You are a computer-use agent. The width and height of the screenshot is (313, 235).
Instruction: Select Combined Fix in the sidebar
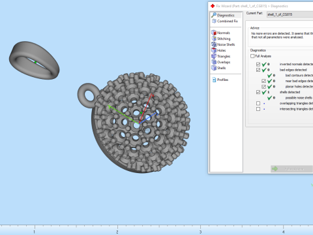pyautogui.click(x=225, y=21)
